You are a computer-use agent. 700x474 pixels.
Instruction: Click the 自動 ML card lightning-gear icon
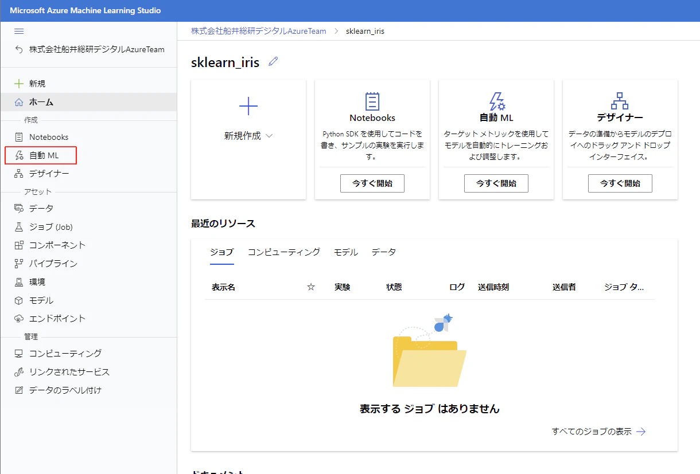click(496, 101)
